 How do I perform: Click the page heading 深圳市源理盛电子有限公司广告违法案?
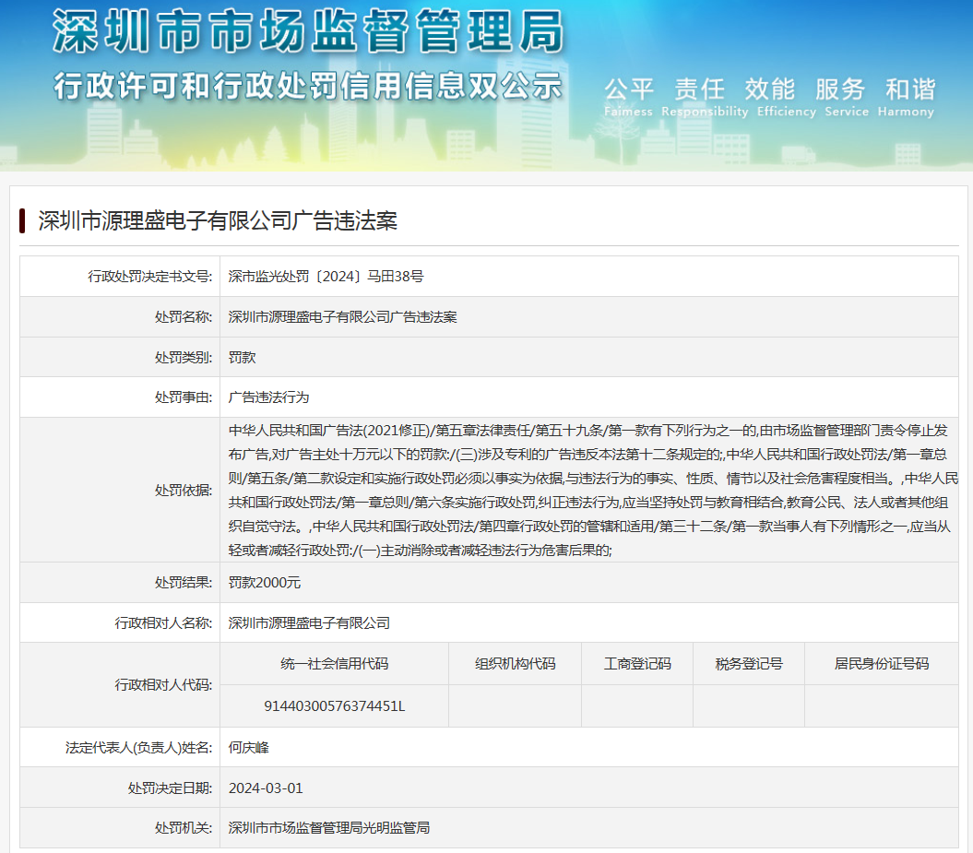point(218,220)
